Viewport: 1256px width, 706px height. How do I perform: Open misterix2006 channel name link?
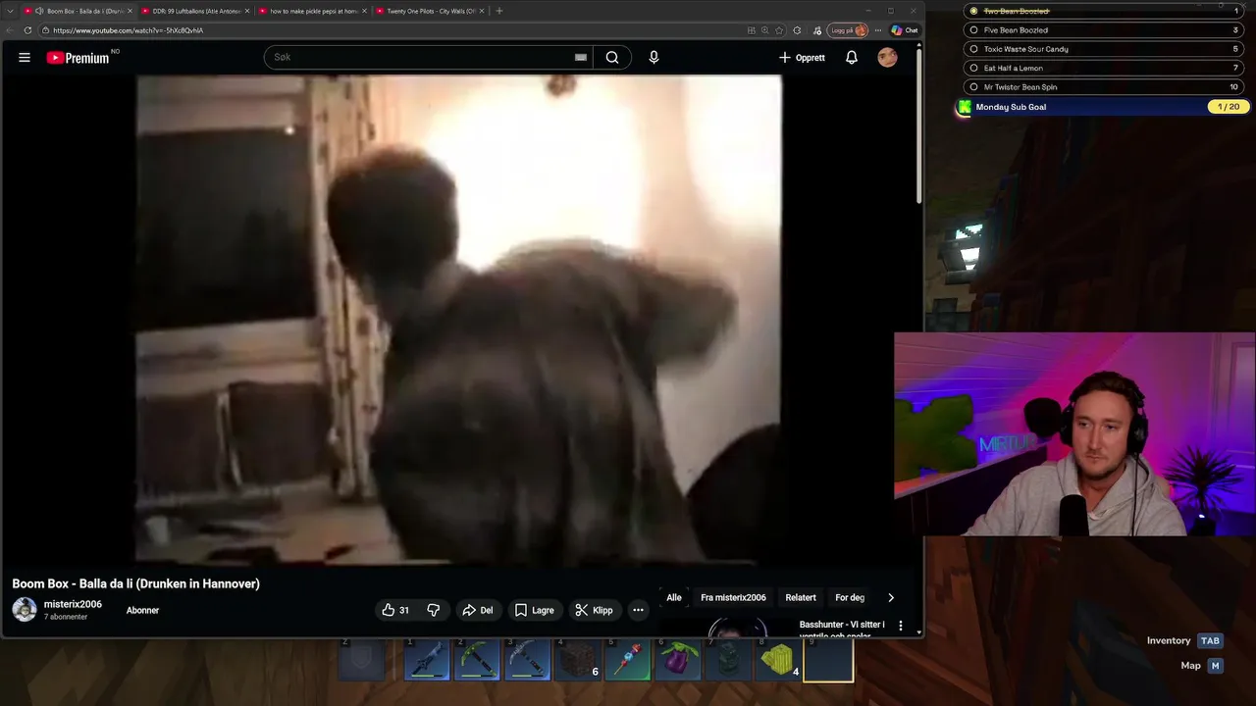point(73,604)
